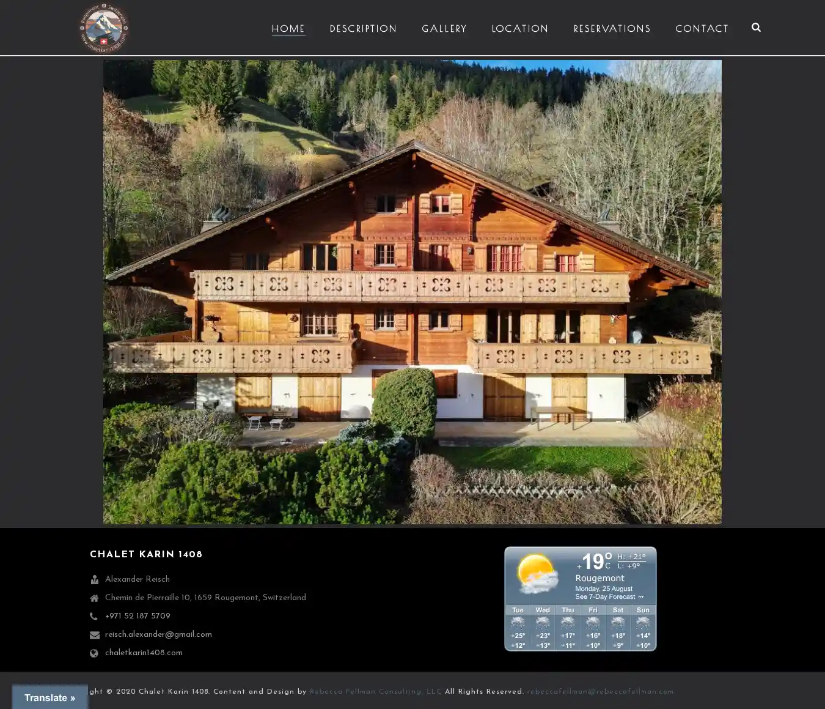Open the LOCATION menu item
Screen dimensions: 825x709
pos(519,29)
